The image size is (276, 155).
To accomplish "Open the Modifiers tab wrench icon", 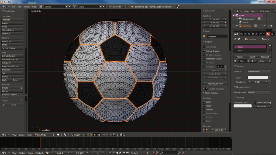I will point(261,34).
